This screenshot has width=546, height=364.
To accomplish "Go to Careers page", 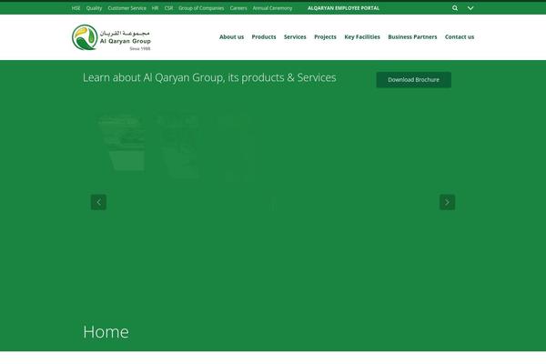I will pyautogui.click(x=238, y=8).
